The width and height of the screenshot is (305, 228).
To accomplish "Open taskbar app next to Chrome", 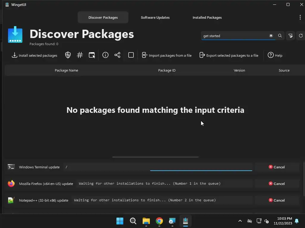I will click(x=172, y=221).
